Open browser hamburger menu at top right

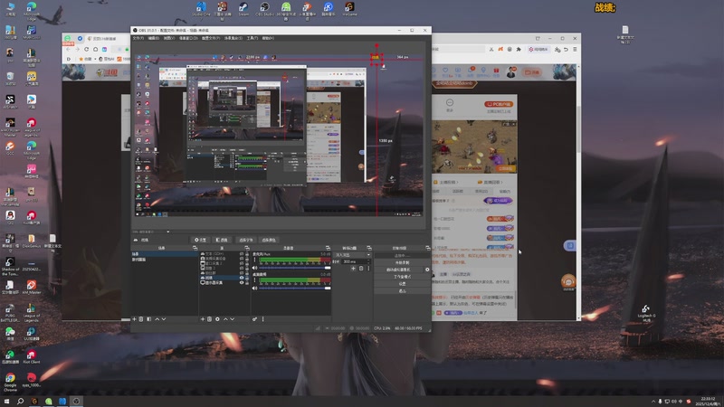coord(575,50)
